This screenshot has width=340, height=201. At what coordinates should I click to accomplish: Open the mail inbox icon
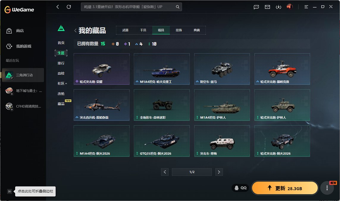(267, 7)
